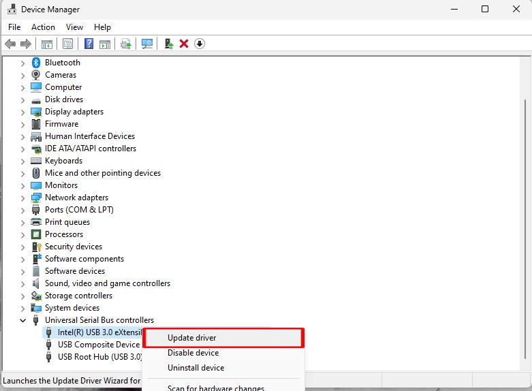Click the Firmware chip icon
The image size is (532, 391).
(36, 124)
